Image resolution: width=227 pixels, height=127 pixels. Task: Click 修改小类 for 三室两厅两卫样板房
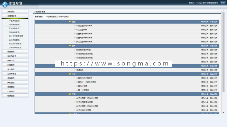tap(205, 78)
